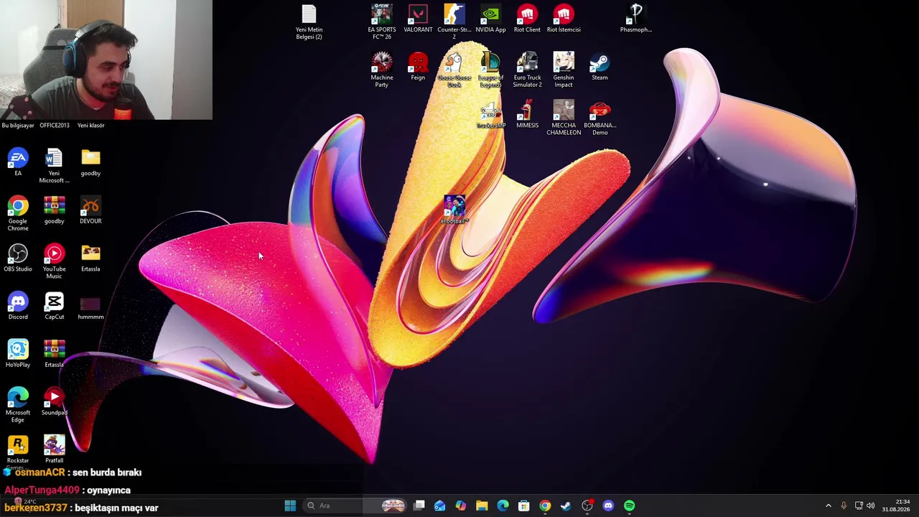The image size is (919, 517).
Task: Select the HoYoPlay desktop shortcut
Action: tap(18, 354)
